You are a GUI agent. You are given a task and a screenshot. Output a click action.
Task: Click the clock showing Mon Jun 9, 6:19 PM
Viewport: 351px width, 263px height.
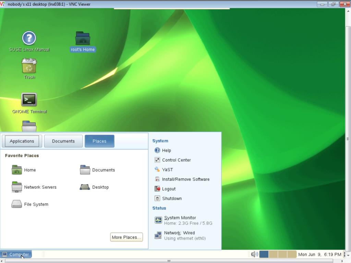click(320, 254)
